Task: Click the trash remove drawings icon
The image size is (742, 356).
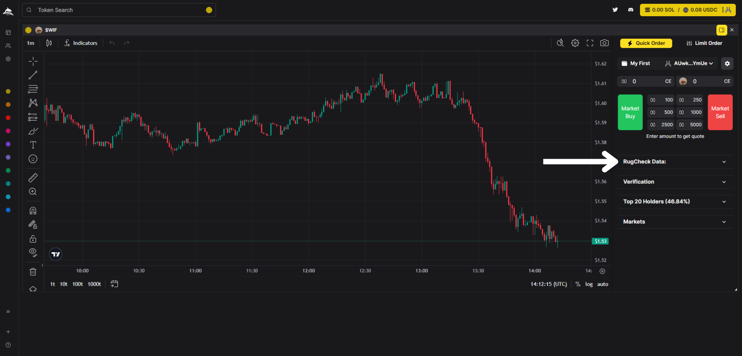Action: (x=33, y=272)
